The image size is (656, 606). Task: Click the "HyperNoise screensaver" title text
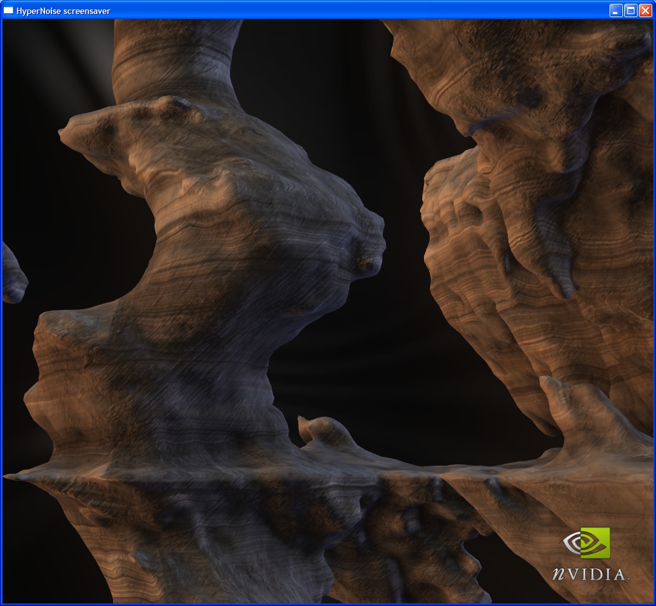(x=64, y=11)
